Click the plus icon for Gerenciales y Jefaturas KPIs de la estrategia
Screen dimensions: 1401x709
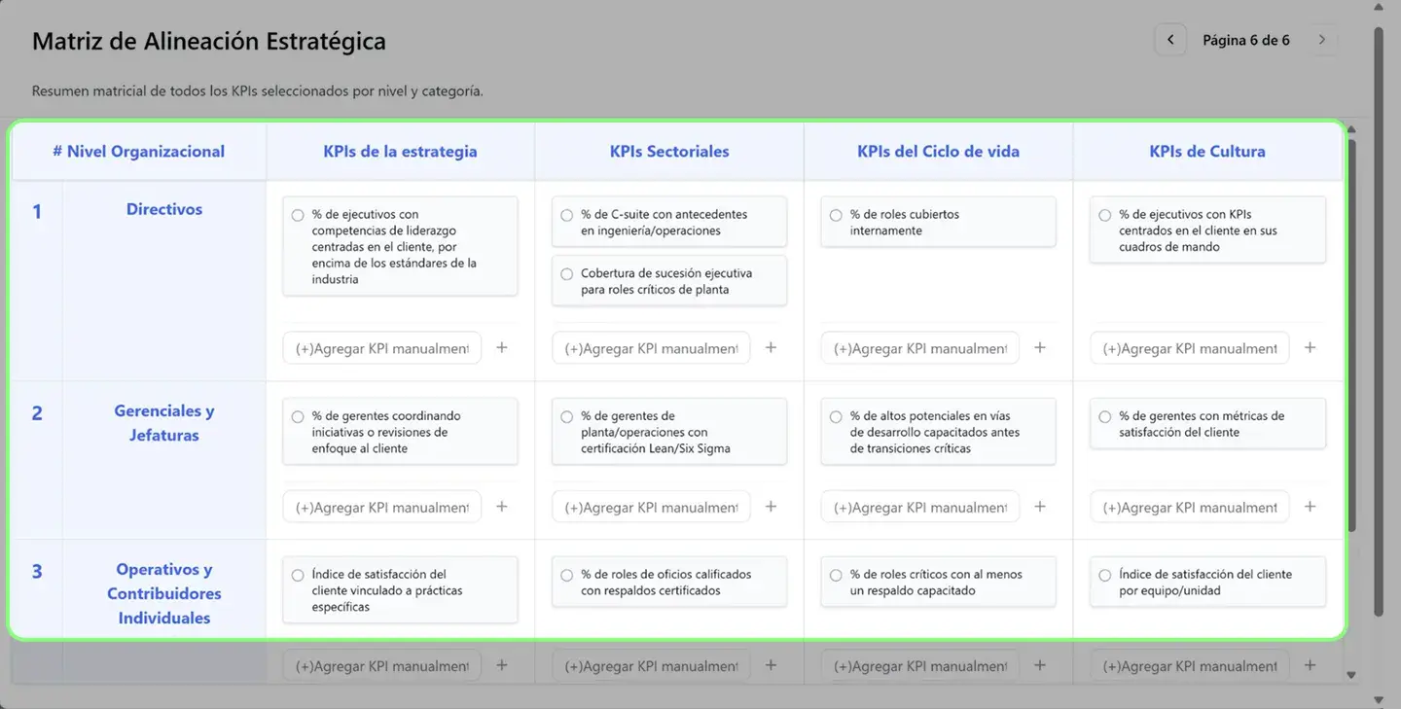(x=502, y=506)
